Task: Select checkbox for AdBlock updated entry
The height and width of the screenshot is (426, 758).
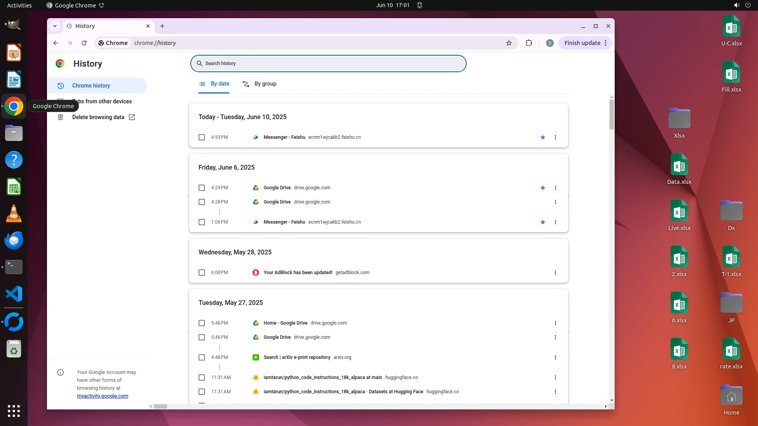Action: point(202,273)
